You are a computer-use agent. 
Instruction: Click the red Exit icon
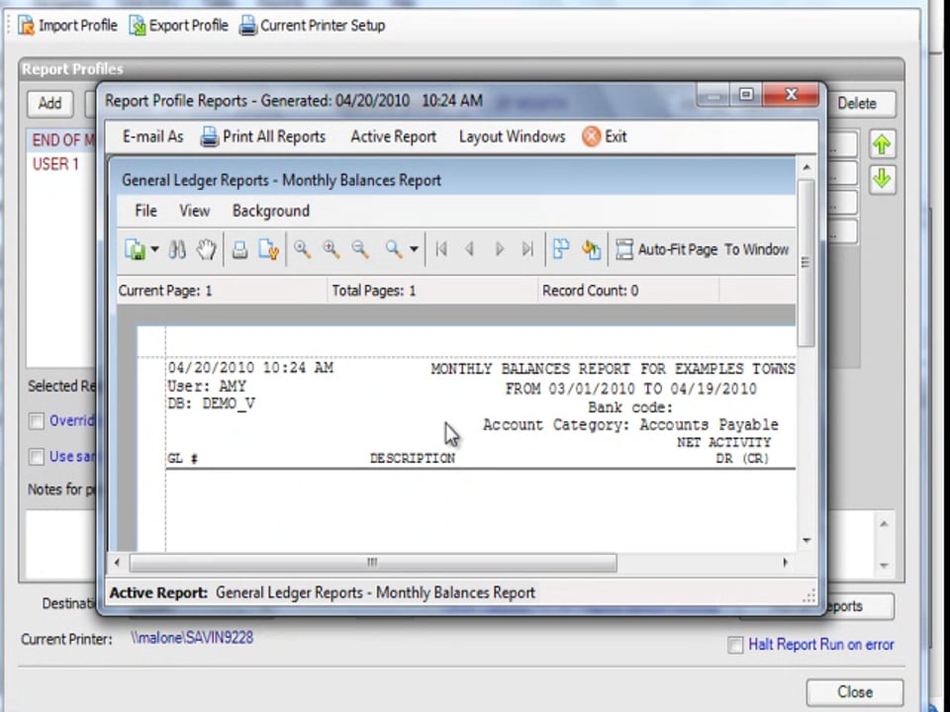592,136
